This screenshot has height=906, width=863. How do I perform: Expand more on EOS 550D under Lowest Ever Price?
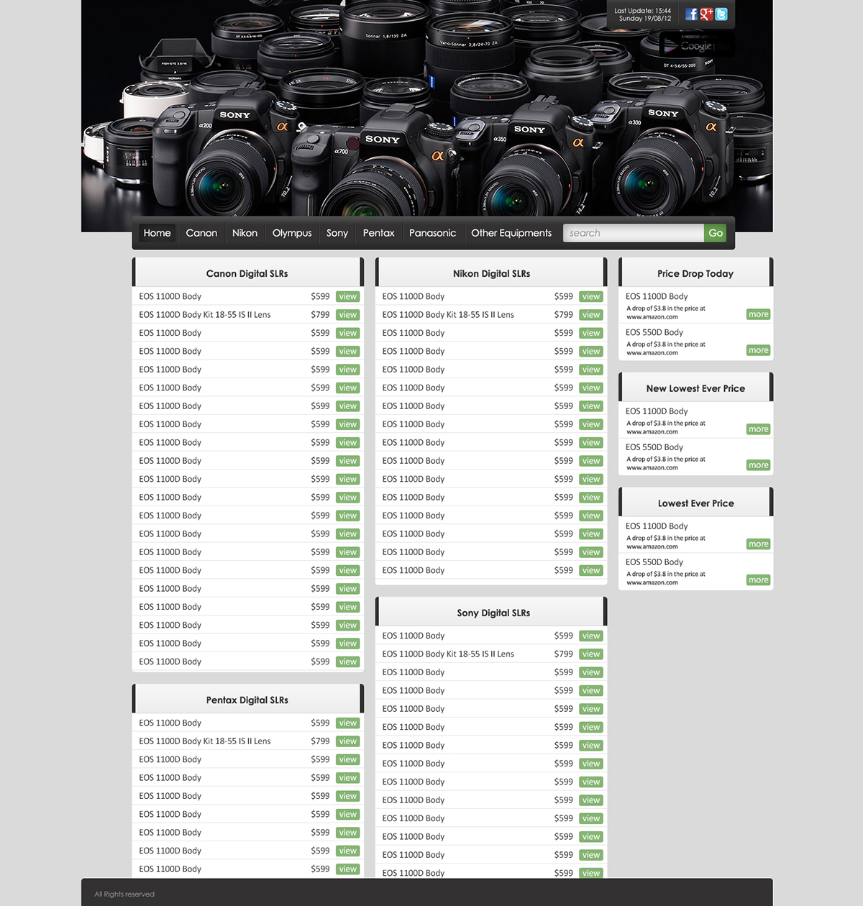point(758,580)
